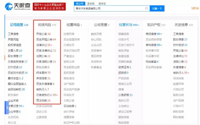Open the 股权穿透图 link
Viewport: 200px width, 125px height.
15,45
